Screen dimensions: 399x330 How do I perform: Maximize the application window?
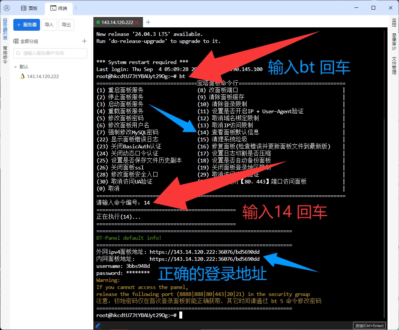373,8
